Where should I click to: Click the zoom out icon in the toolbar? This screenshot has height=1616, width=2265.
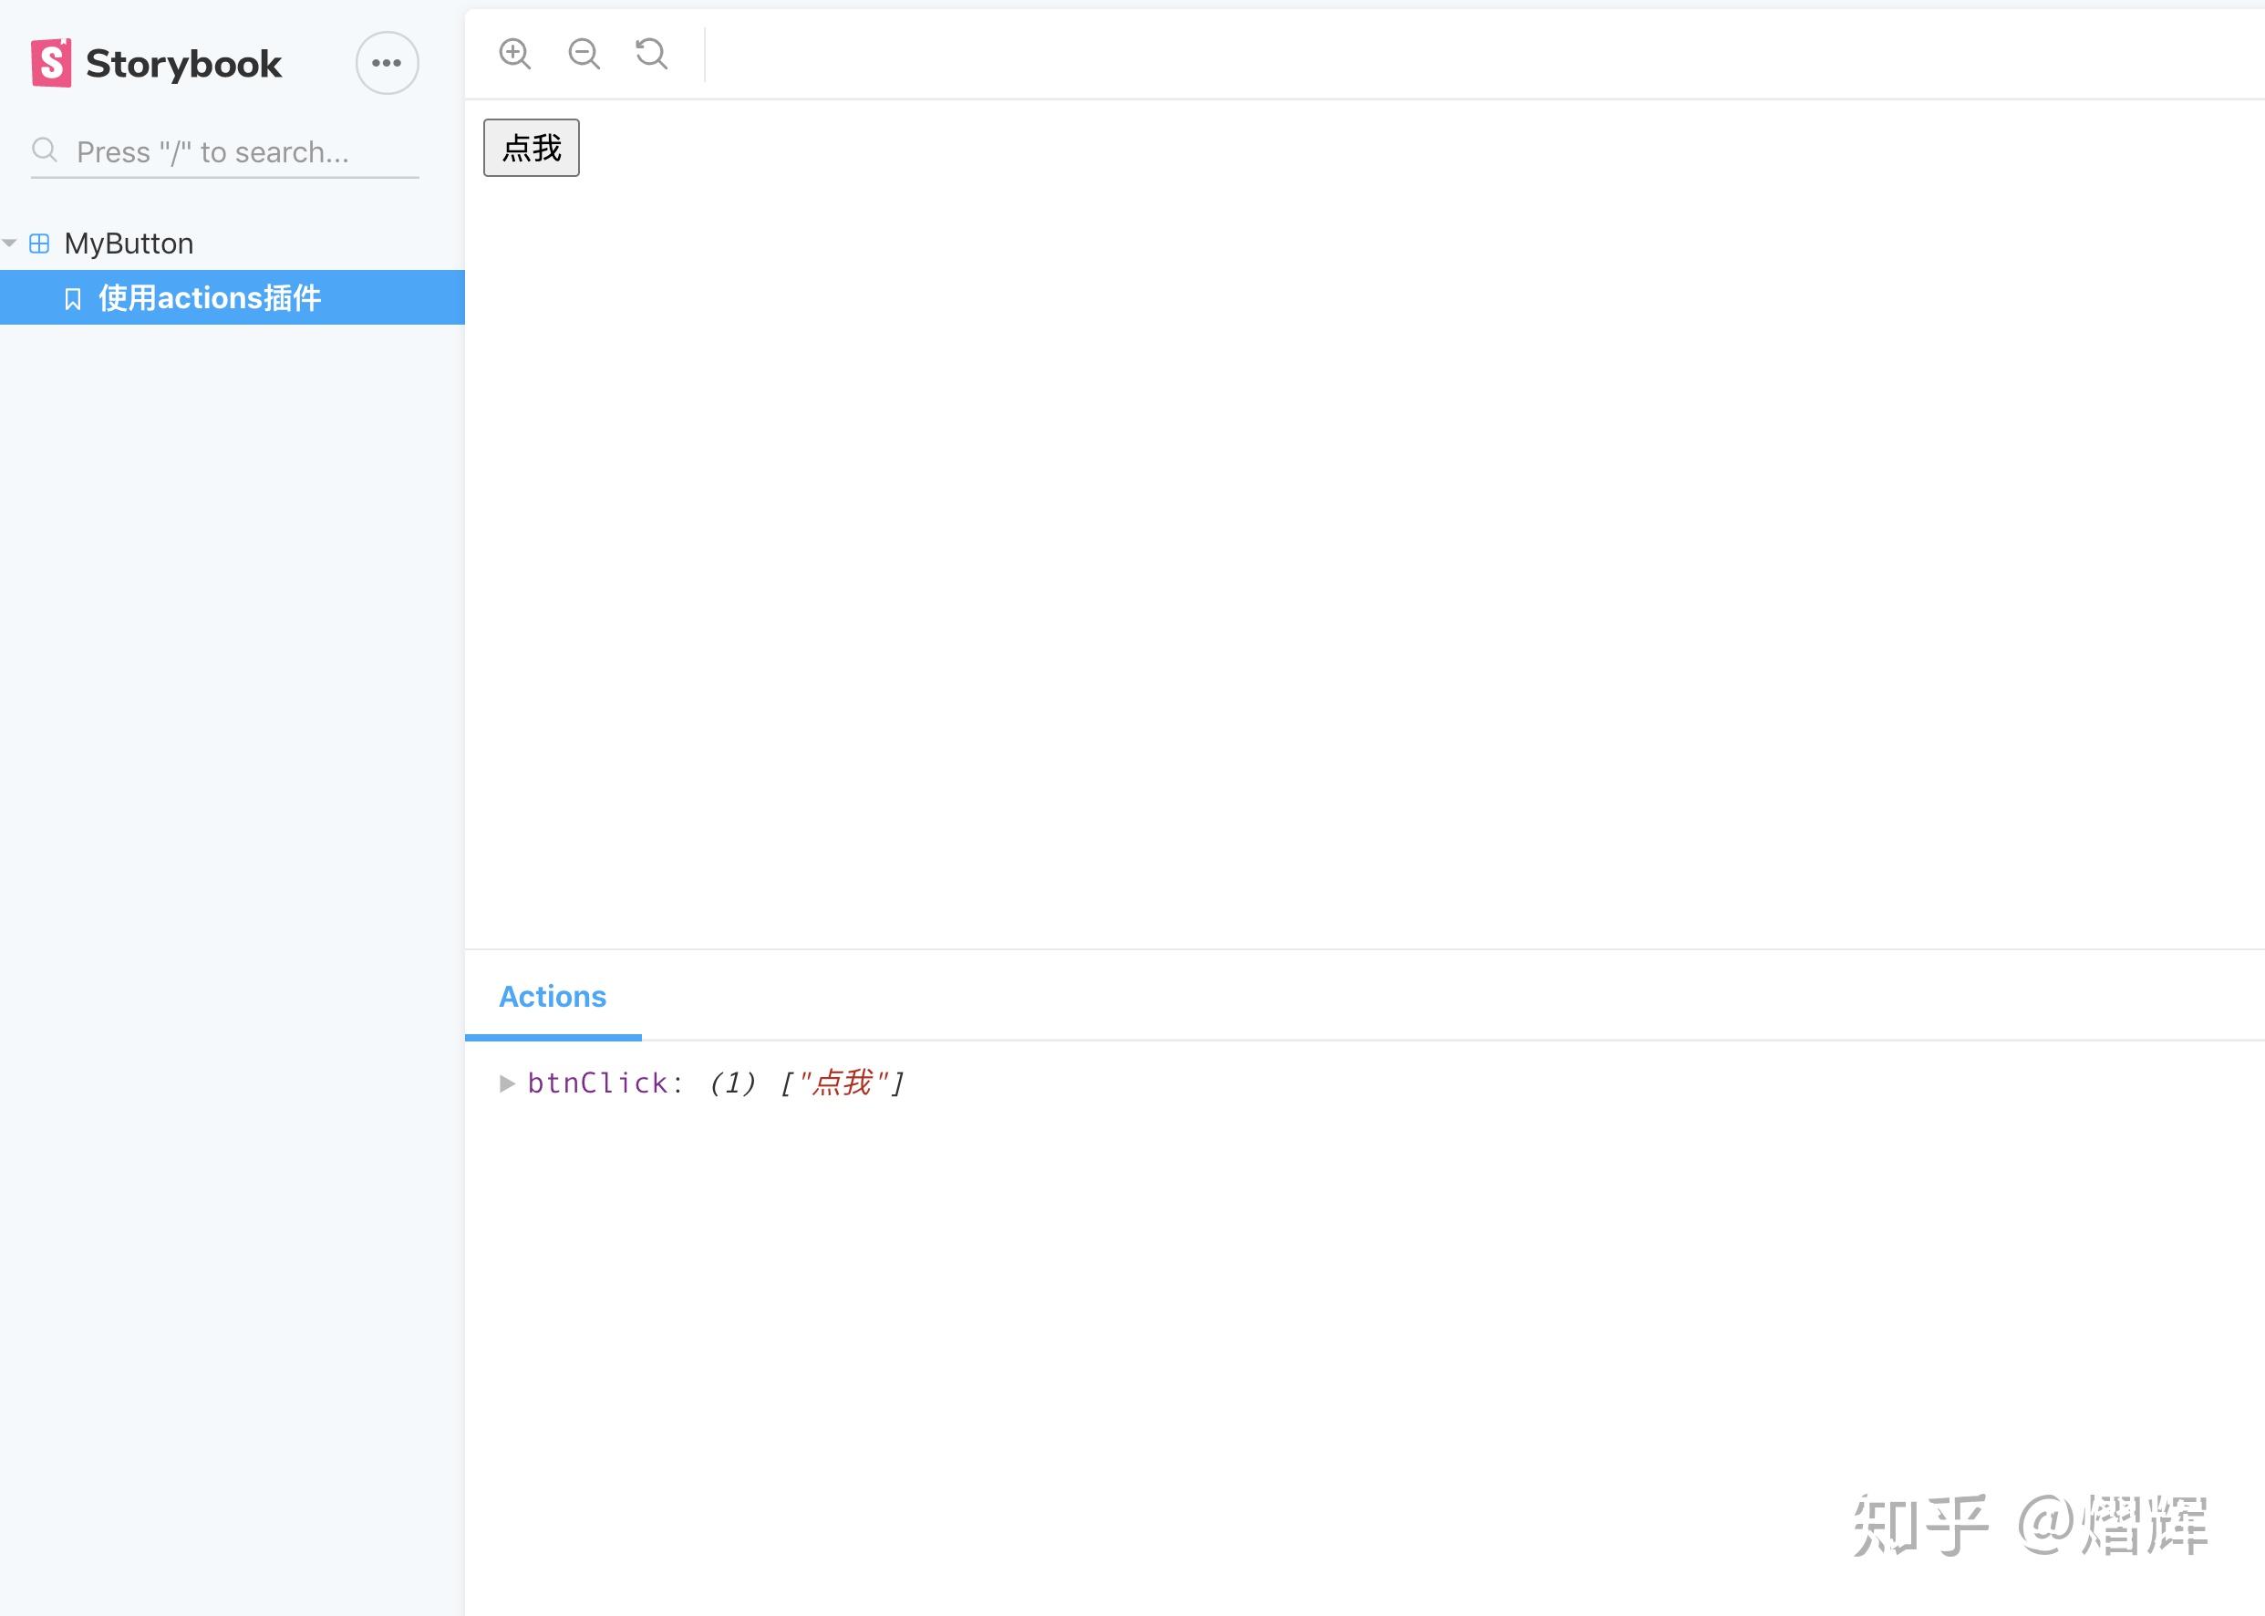[584, 55]
